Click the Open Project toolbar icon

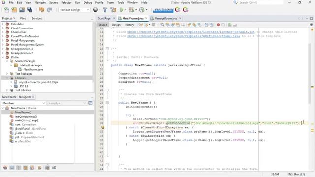click(22, 10)
